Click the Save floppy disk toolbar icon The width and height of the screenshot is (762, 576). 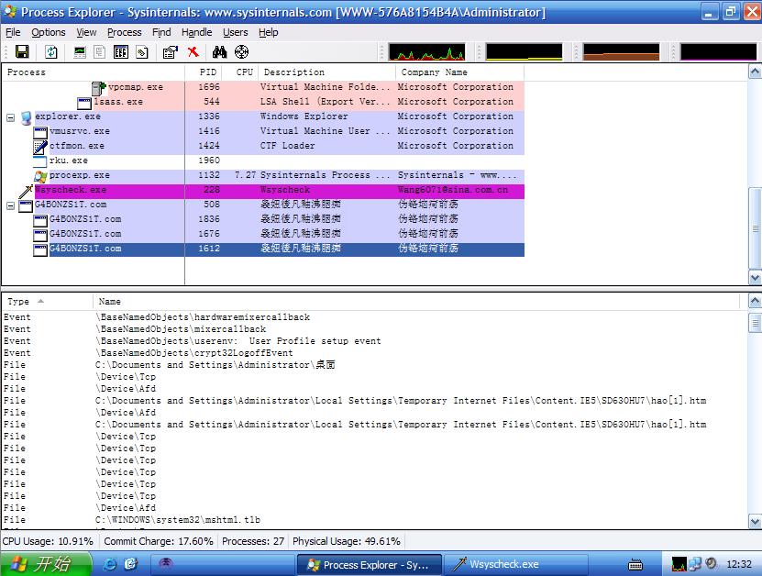pos(22,51)
